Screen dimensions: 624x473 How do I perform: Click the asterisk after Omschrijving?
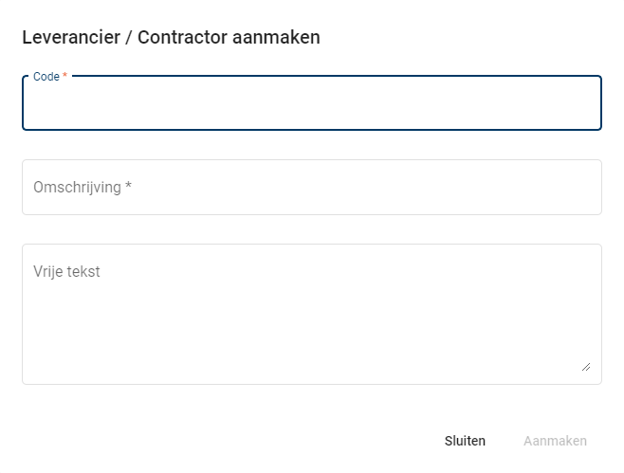128,188
